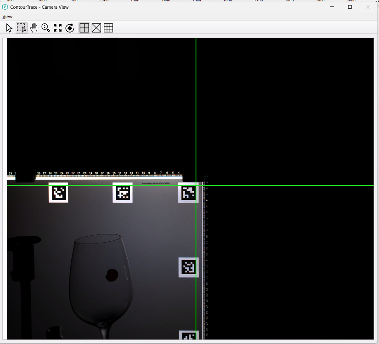
Task: Switch to the hand pan tool
Action: coord(34,28)
